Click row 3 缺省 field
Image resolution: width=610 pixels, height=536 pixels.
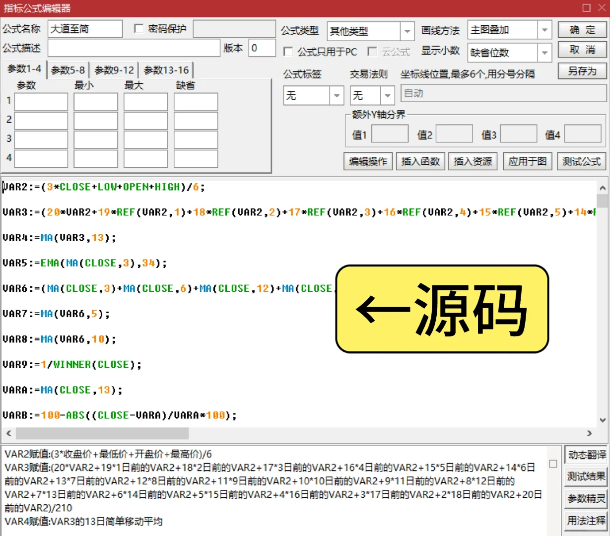point(196,140)
